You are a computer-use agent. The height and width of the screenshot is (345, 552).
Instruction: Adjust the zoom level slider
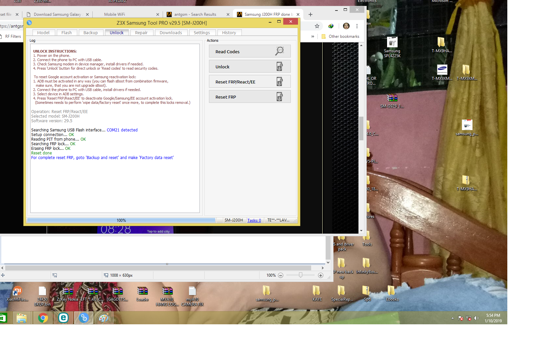tap(300, 275)
